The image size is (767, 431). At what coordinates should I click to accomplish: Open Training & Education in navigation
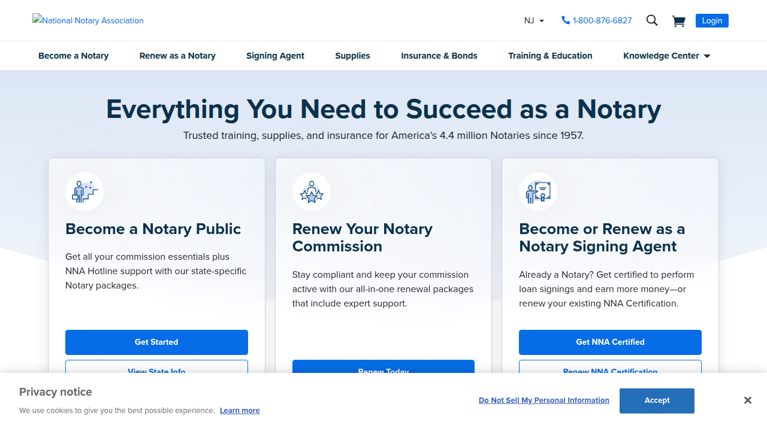(550, 56)
